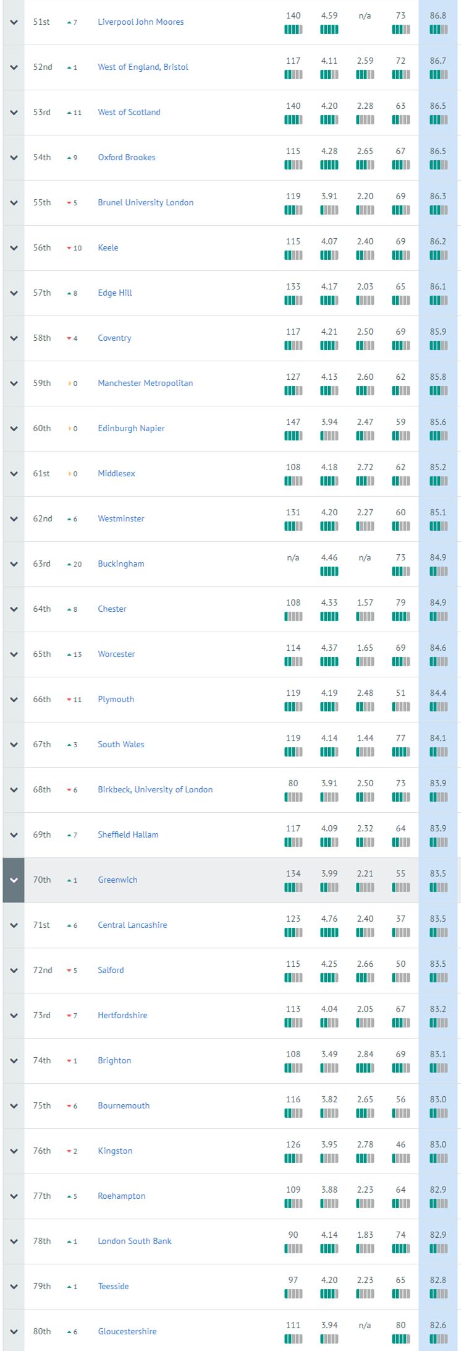Open the Oxford Brookes link

coord(127,157)
